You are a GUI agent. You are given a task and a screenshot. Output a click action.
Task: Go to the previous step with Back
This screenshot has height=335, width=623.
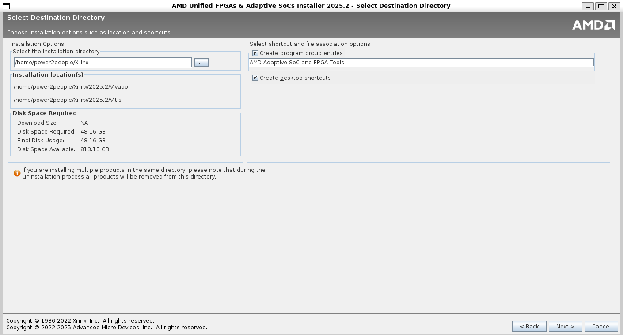529,327
